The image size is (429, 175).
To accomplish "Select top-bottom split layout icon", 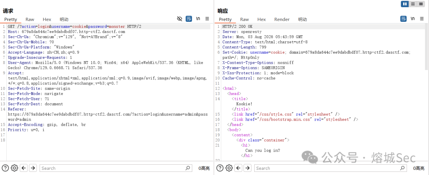I will 413,4.
